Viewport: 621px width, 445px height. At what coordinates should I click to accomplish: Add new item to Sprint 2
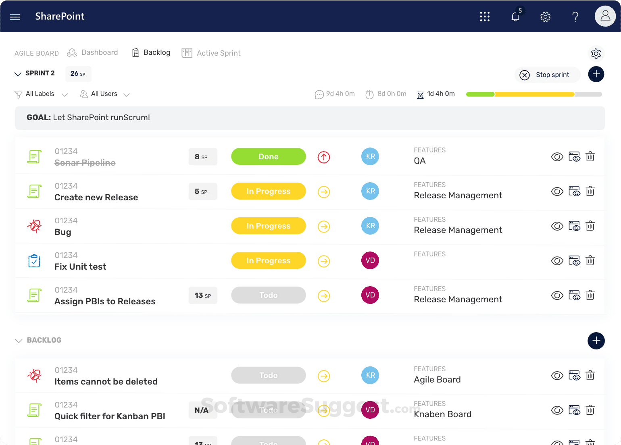596,74
